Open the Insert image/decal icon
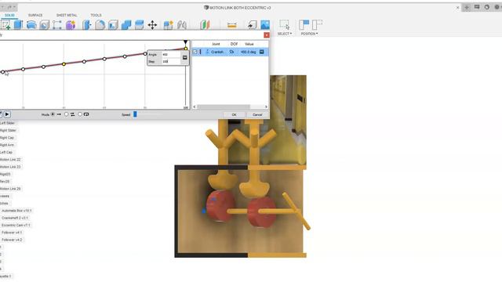Image resolution: width=502 pixels, height=282 pixels. coord(265,25)
